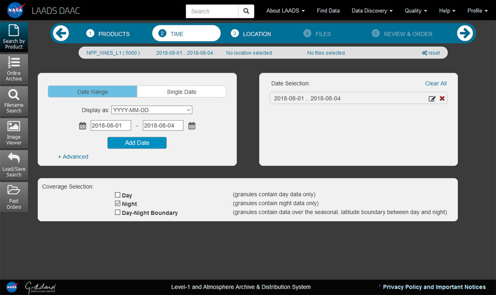Go back with the left arrow
This screenshot has width=496, height=295.
pos(61,33)
